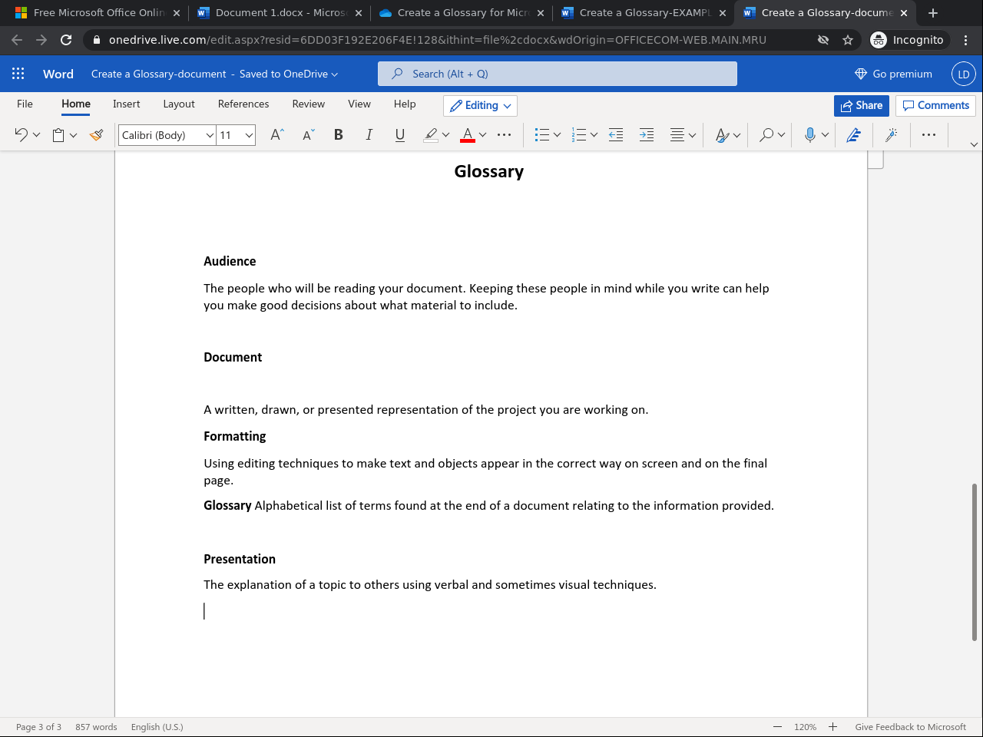Expand the Undo dropdown arrow
Image resolution: width=983 pixels, height=737 pixels.
tap(36, 135)
